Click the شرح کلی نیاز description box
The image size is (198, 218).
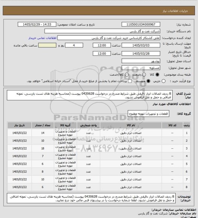click(90, 95)
